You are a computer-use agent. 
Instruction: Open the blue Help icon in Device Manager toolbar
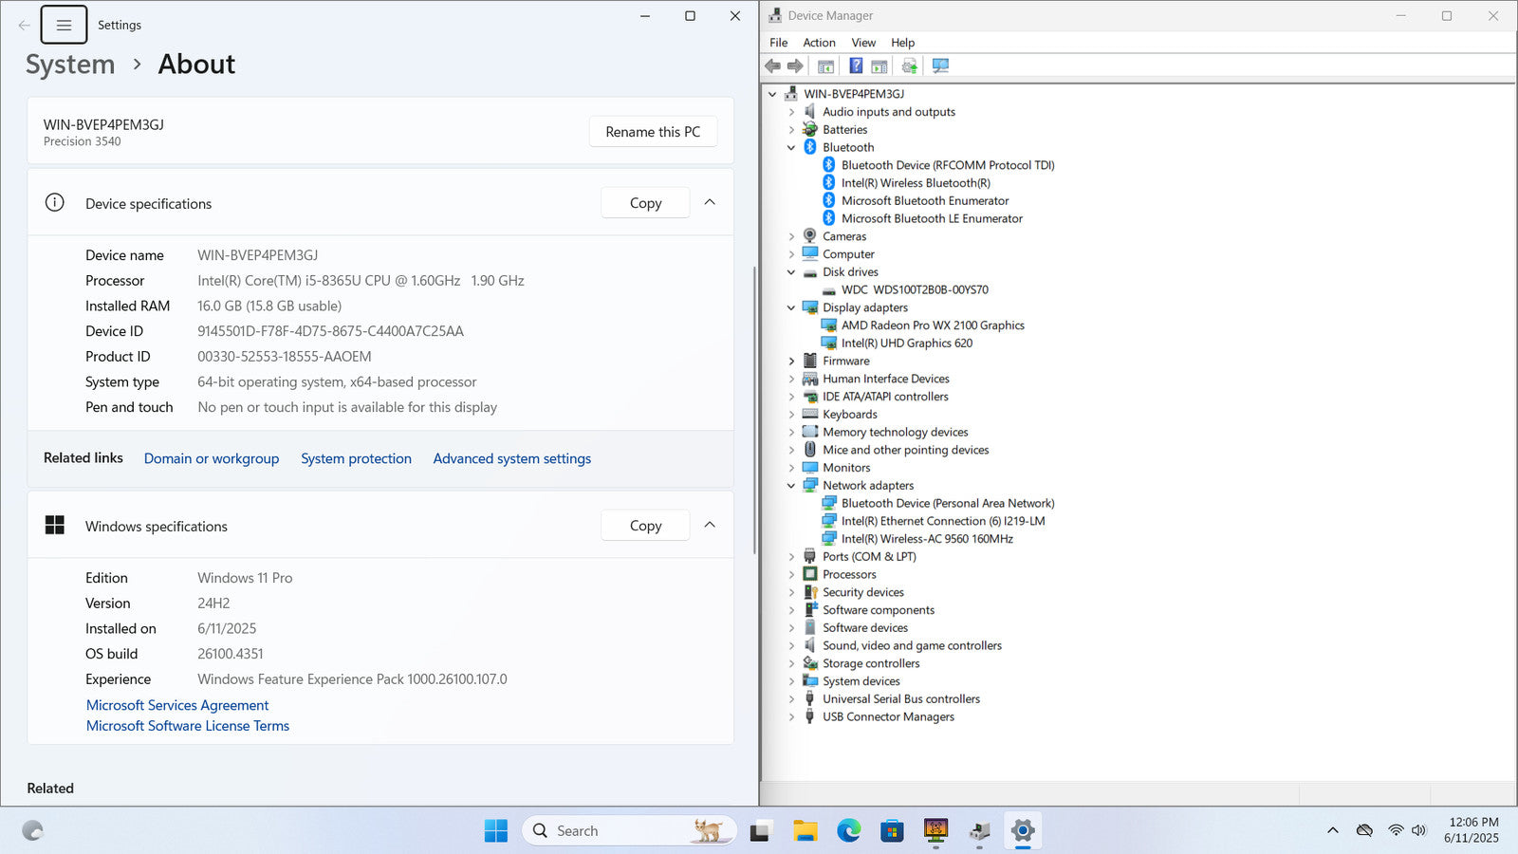(856, 65)
